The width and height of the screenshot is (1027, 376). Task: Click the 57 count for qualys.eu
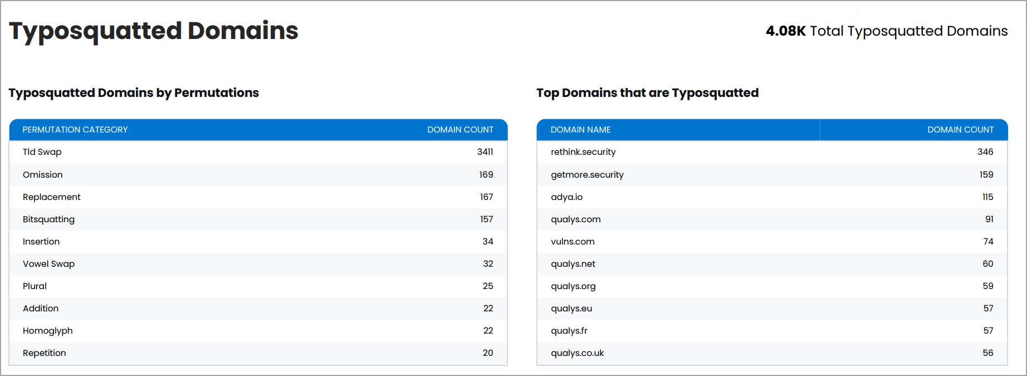pos(988,309)
